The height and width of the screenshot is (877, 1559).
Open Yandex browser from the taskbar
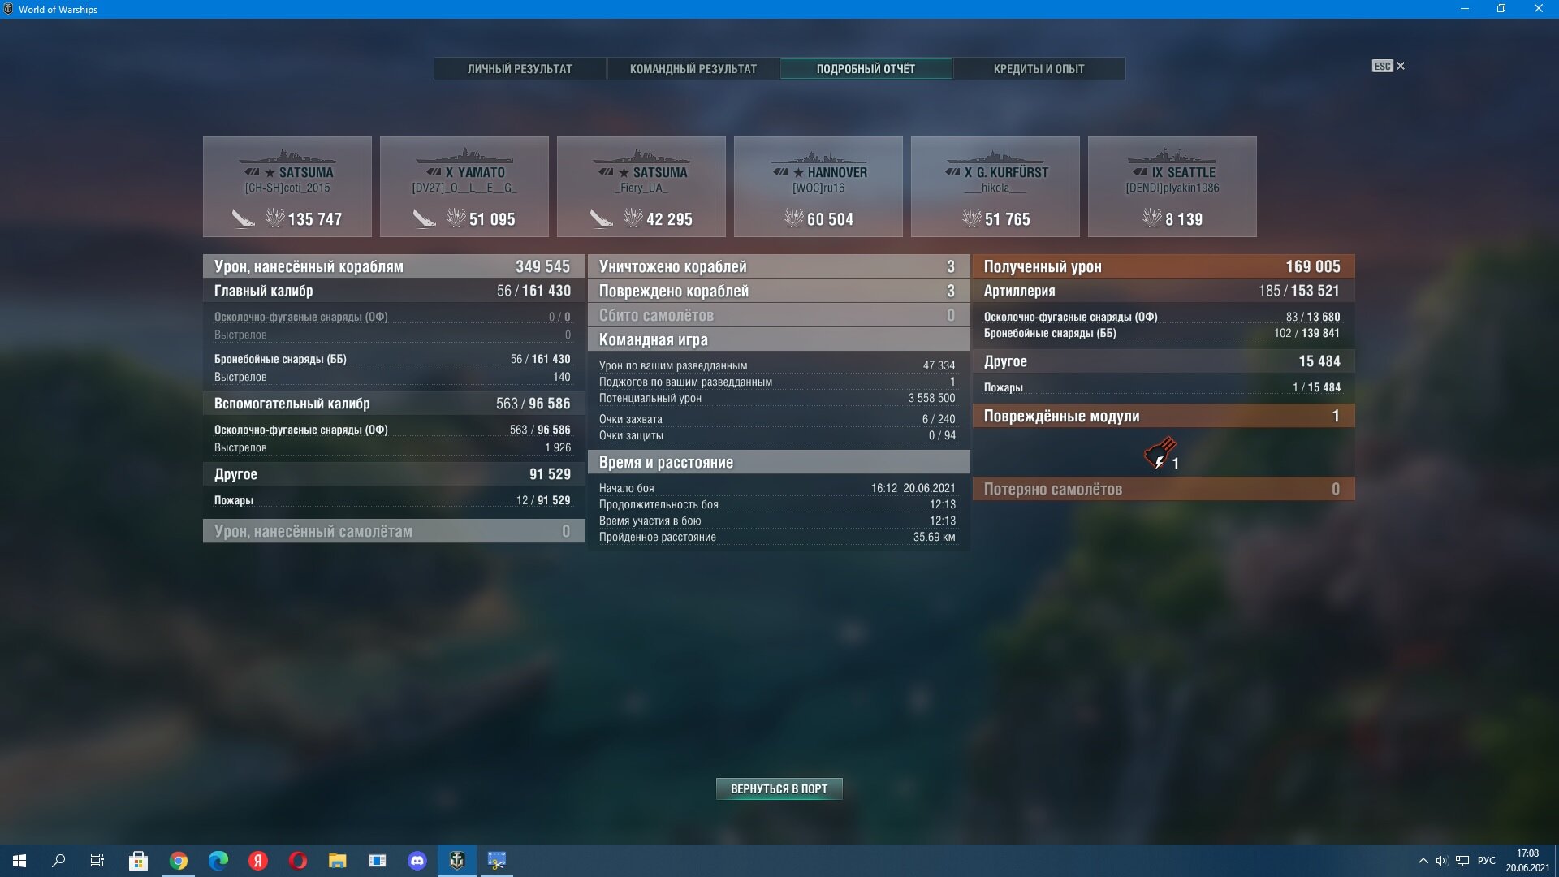click(258, 860)
